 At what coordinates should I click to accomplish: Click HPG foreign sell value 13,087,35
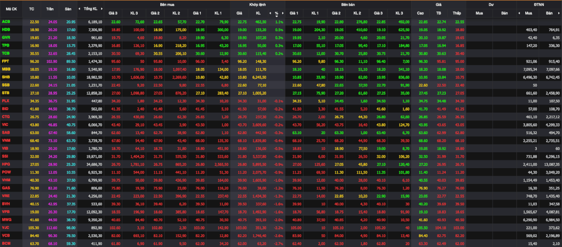(552, 164)
